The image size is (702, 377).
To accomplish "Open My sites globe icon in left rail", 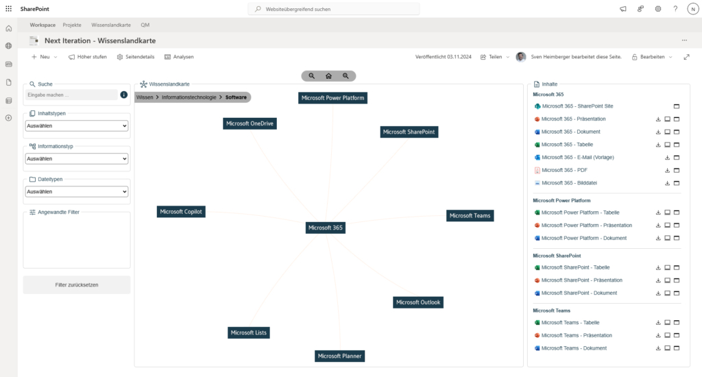I will tap(8, 46).
